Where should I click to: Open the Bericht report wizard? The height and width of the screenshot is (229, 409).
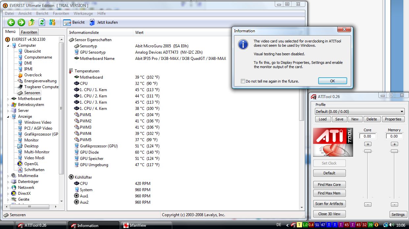[x=74, y=22]
